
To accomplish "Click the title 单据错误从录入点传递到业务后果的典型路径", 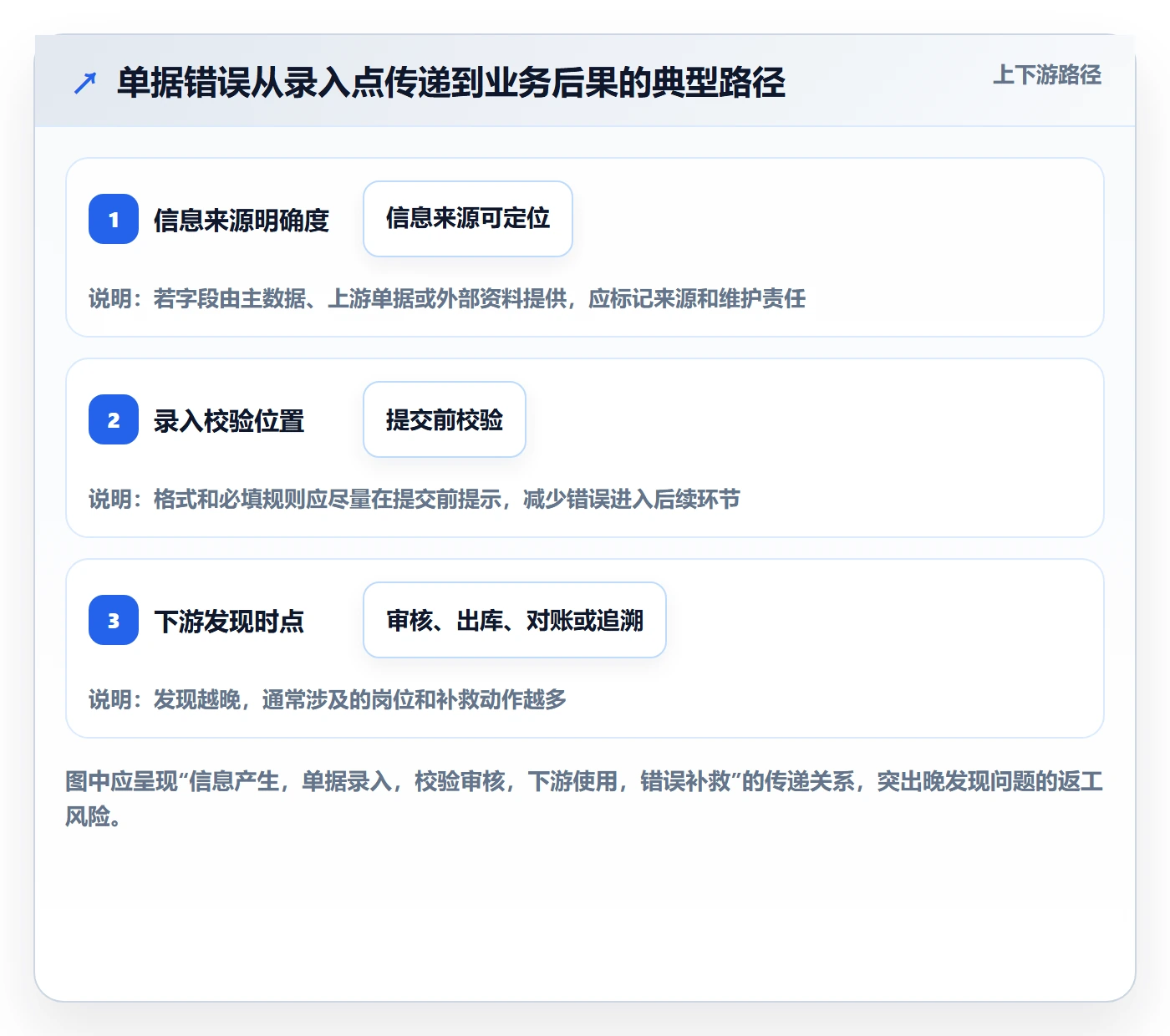I will click(x=451, y=83).
